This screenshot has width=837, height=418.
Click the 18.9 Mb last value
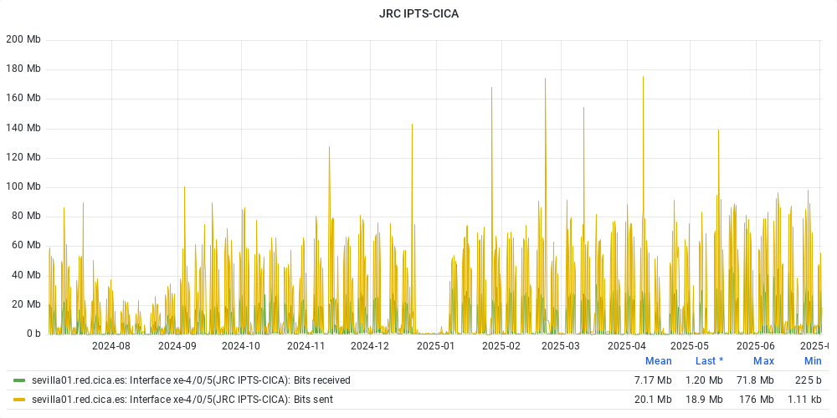[x=704, y=400]
